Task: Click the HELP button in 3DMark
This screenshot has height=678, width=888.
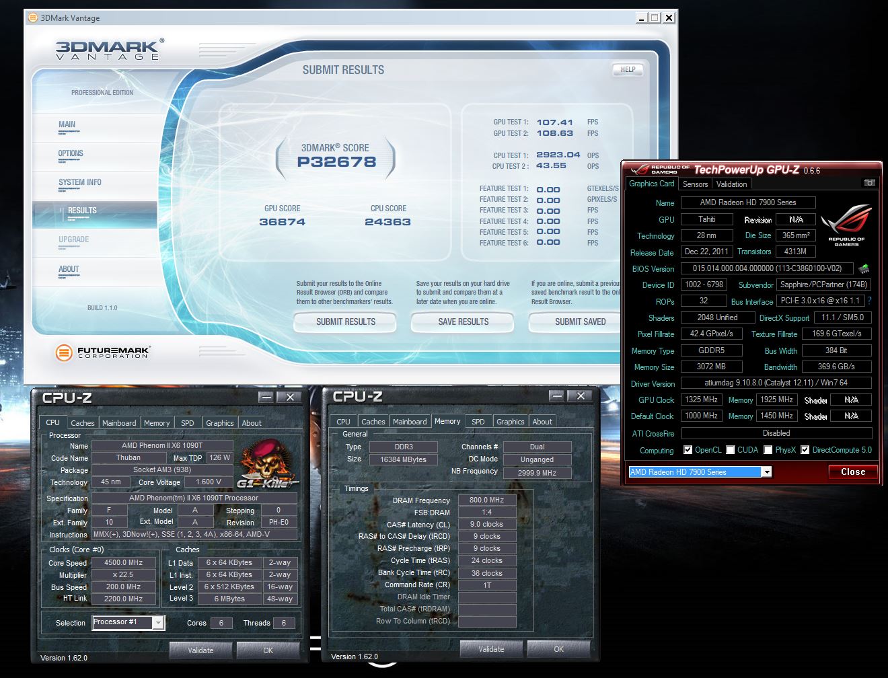Action: pyautogui.click(x=628, y=69)
